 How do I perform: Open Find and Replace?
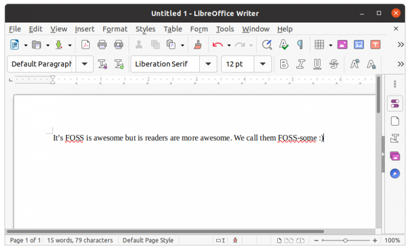pyautogui.click(x=267, y=45)
